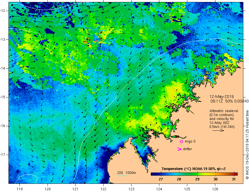249x192 pixels.
Task: Click the 27 value on temperature scale
Action: point(161,179)
